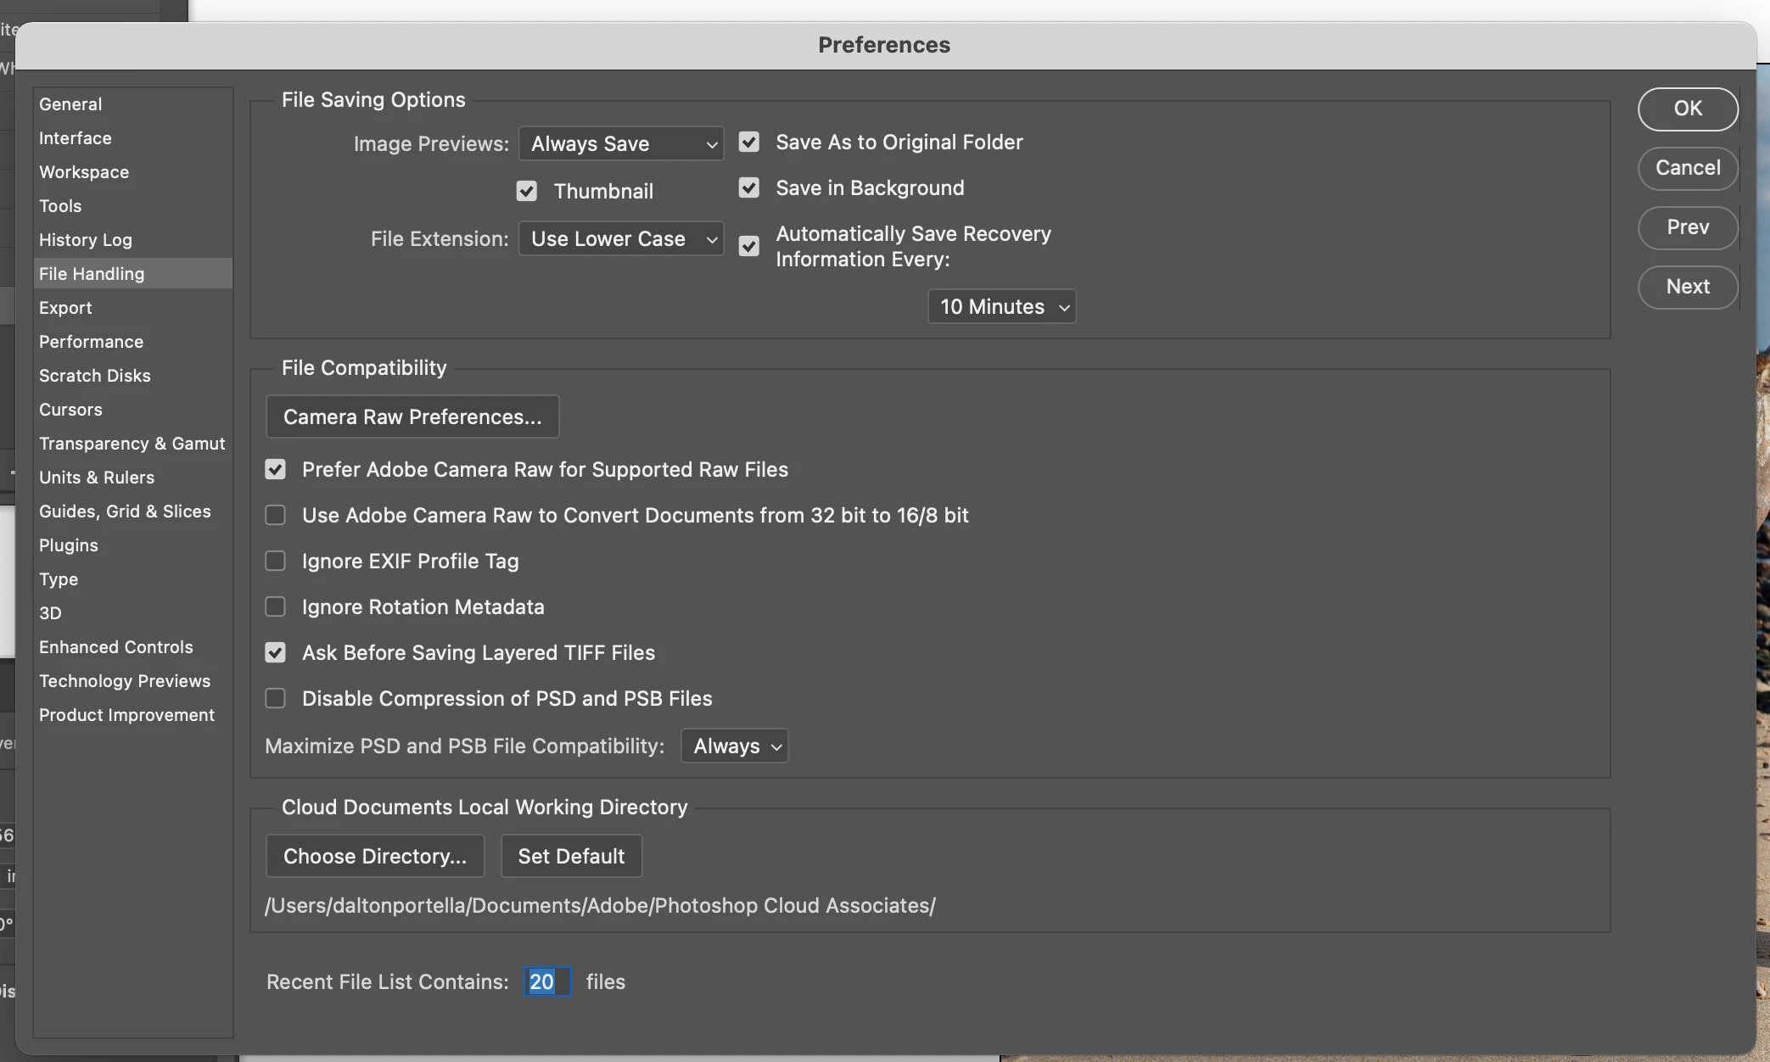Image resolution: width=1770 pixels, height=1062 pixels.
Task: Expand the File Extension dropdown
Action: click(x=621, y=238)
